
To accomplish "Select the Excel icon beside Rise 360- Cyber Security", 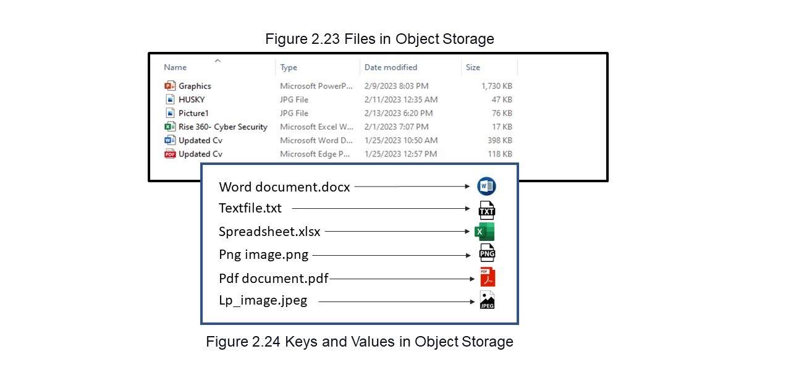I will coord(170,127).
